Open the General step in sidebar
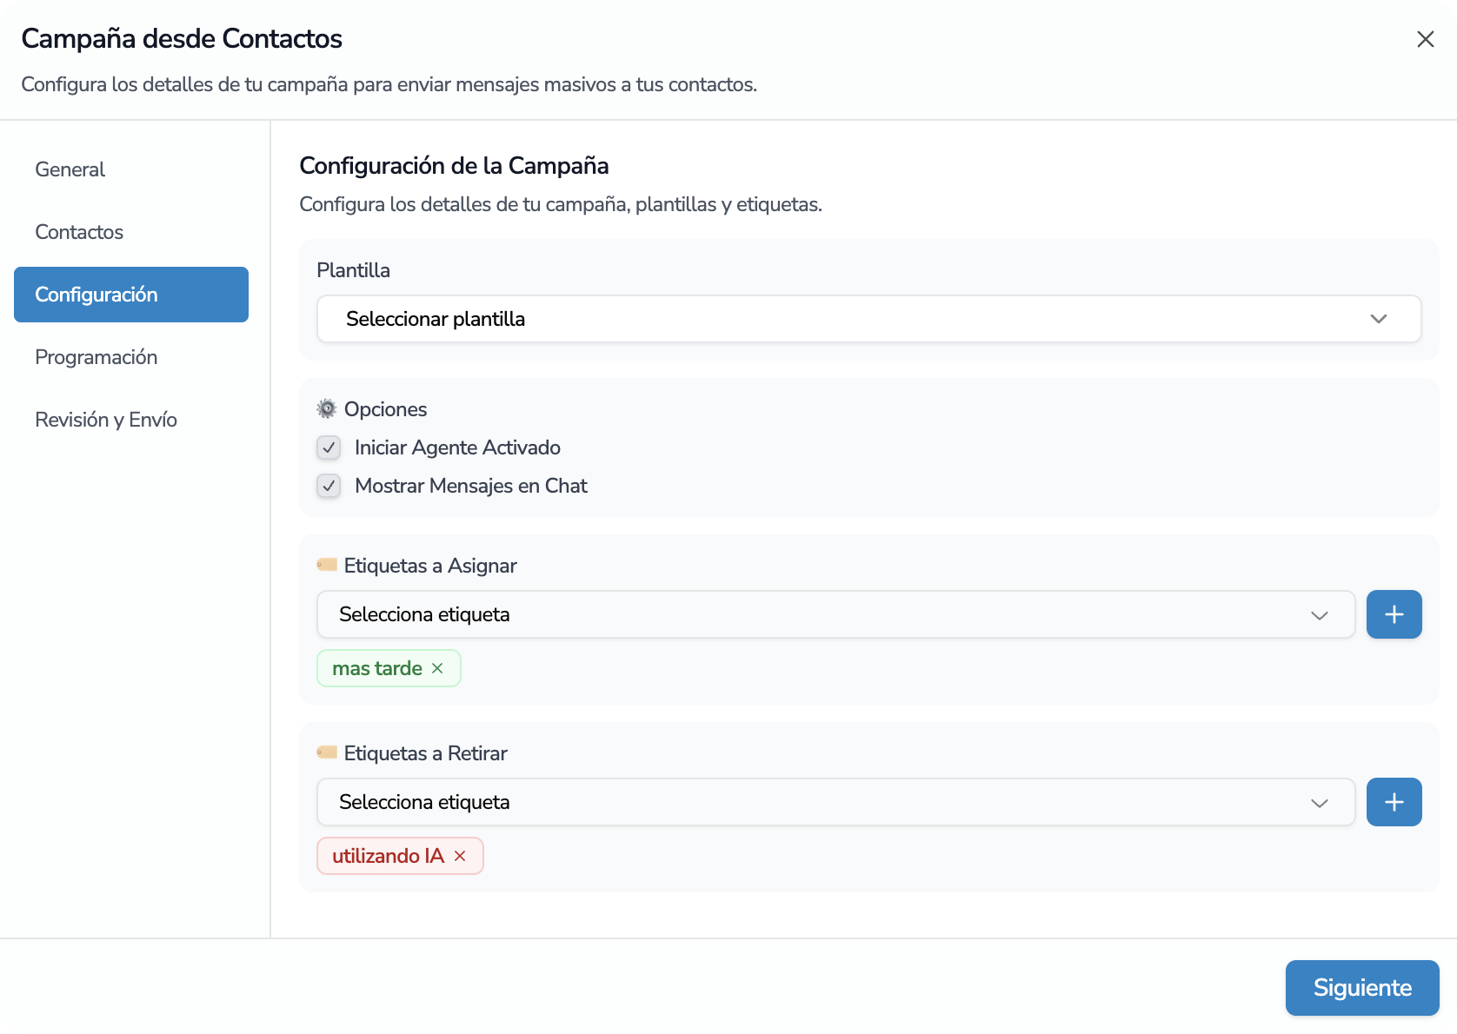This screenshot has height=1034, width=1457. pos(131,169)
